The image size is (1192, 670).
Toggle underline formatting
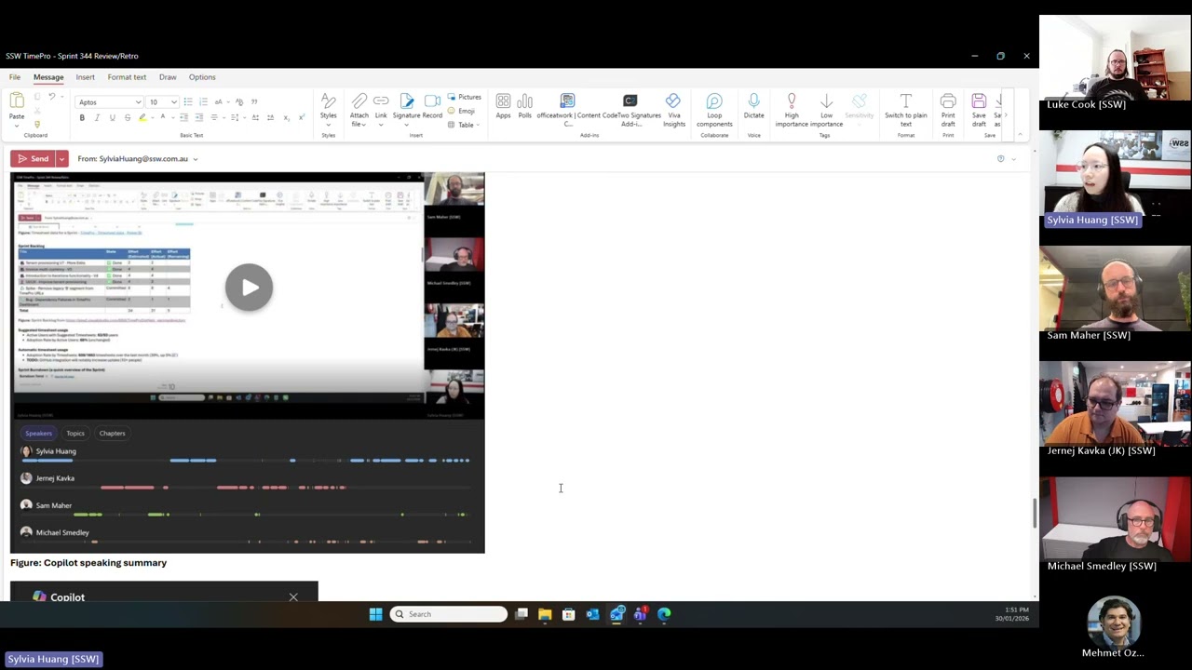pos(112,117)
